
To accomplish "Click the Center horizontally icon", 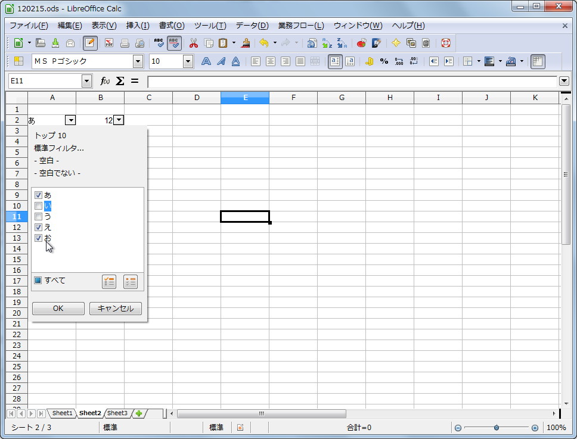I will tap(271, 61).
